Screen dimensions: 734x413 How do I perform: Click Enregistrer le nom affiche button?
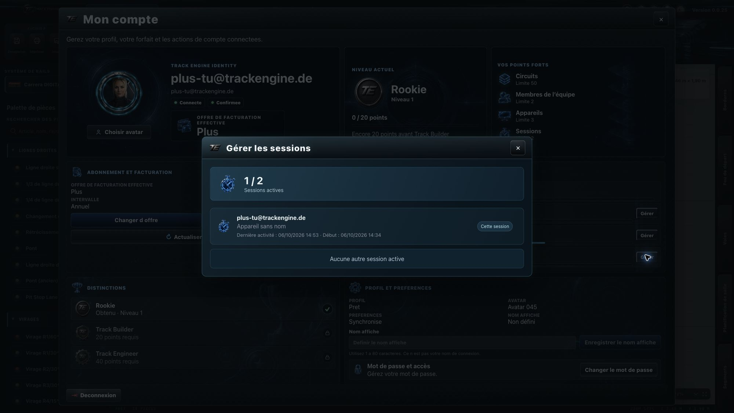coord(620,342)
